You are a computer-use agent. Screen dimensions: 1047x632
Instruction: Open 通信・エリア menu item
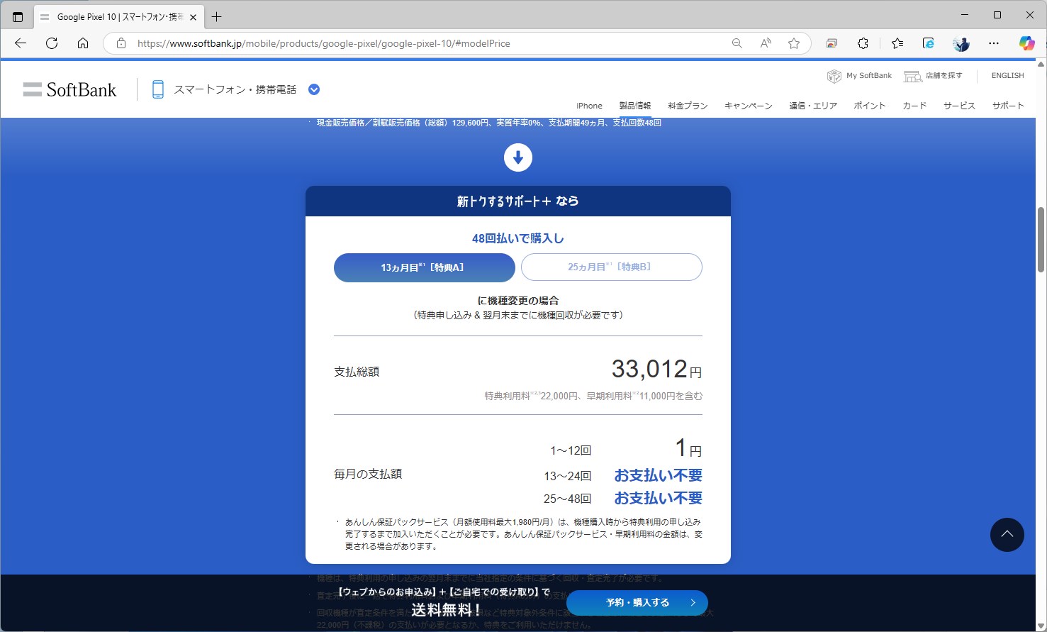pyautogui.click(x=813, y=106)
